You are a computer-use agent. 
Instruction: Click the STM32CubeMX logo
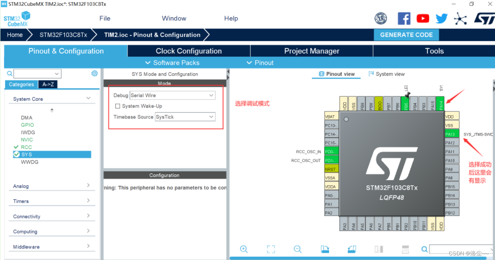(17, 19)
